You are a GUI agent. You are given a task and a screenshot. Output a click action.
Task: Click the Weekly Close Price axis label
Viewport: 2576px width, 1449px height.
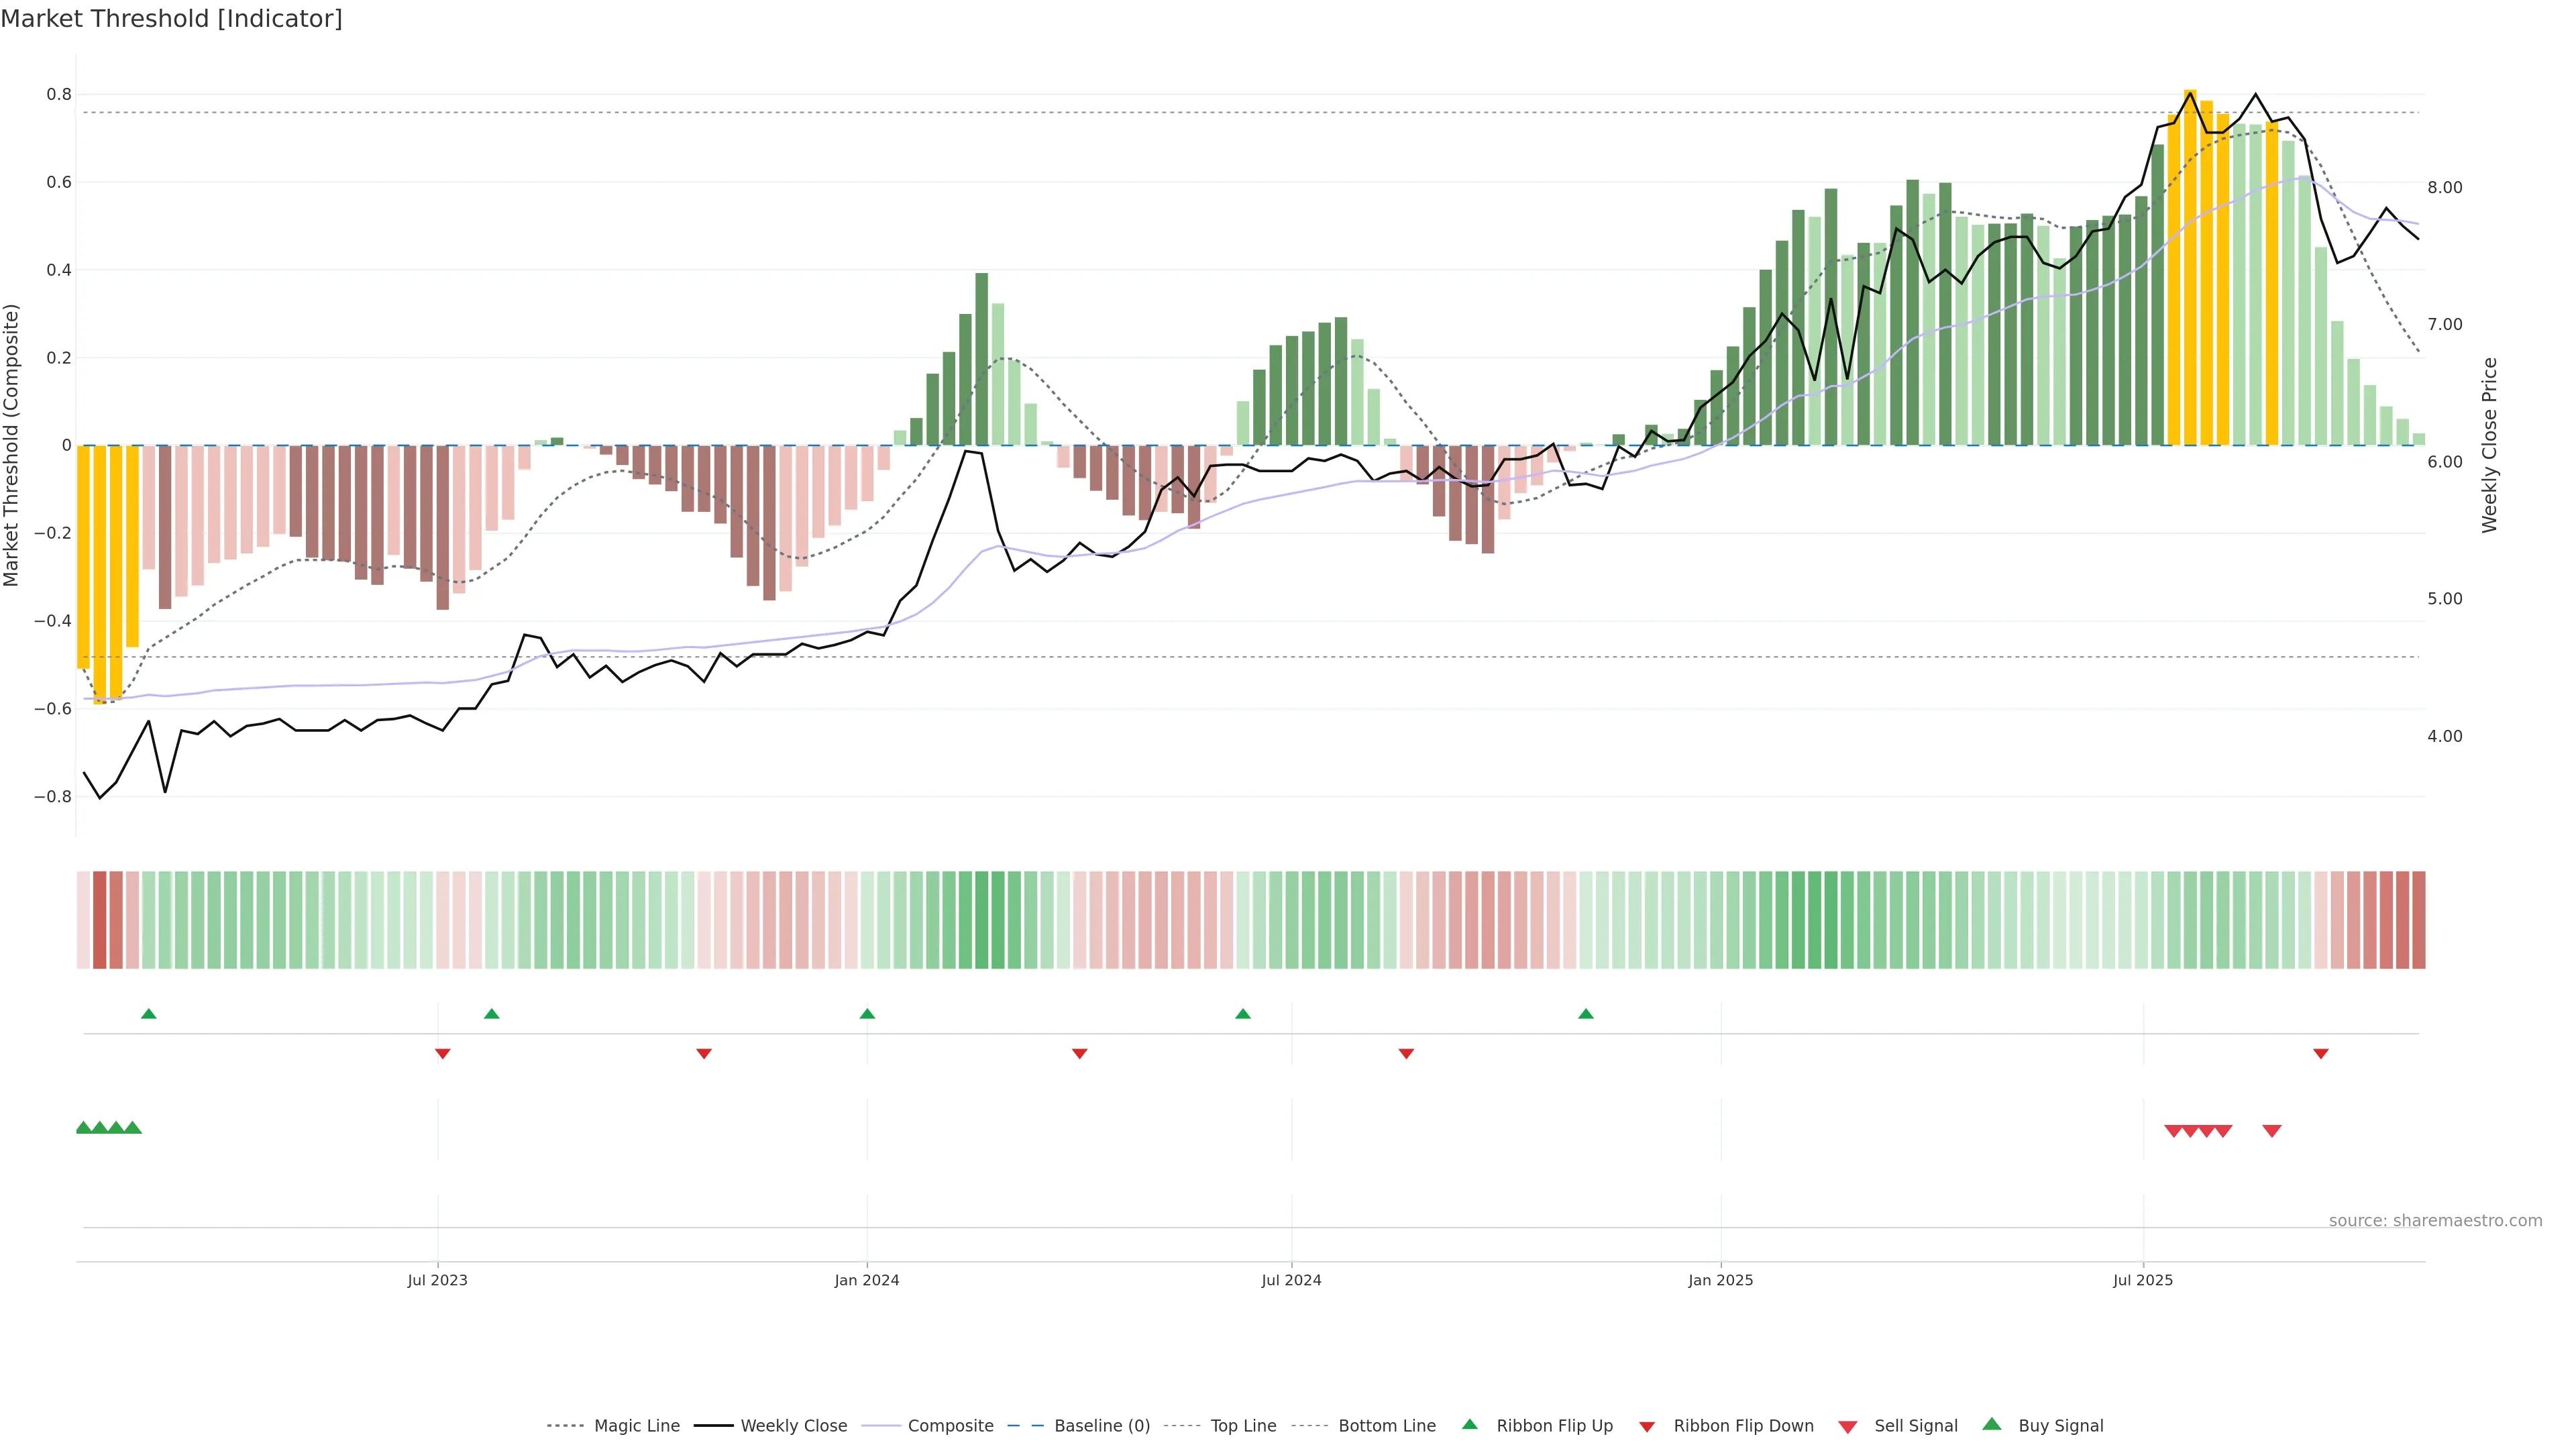point(2489,445)
